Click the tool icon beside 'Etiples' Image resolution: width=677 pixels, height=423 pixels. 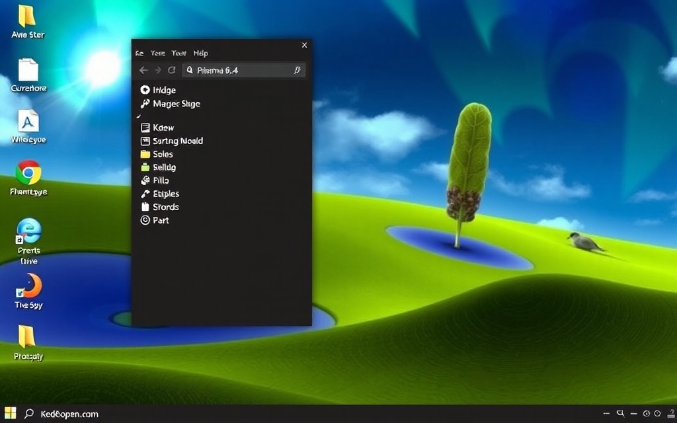(x=145, y=194)
